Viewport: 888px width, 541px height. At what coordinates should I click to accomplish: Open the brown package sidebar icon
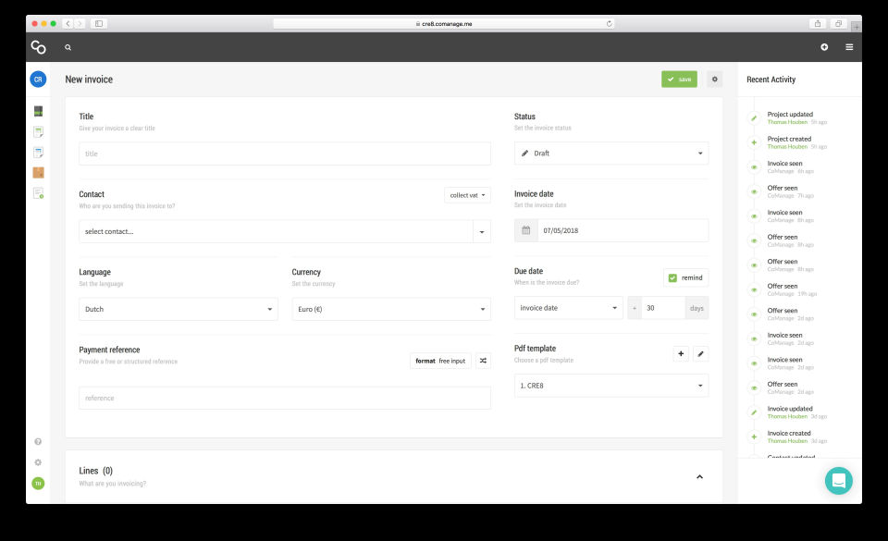tap(38, 173)
